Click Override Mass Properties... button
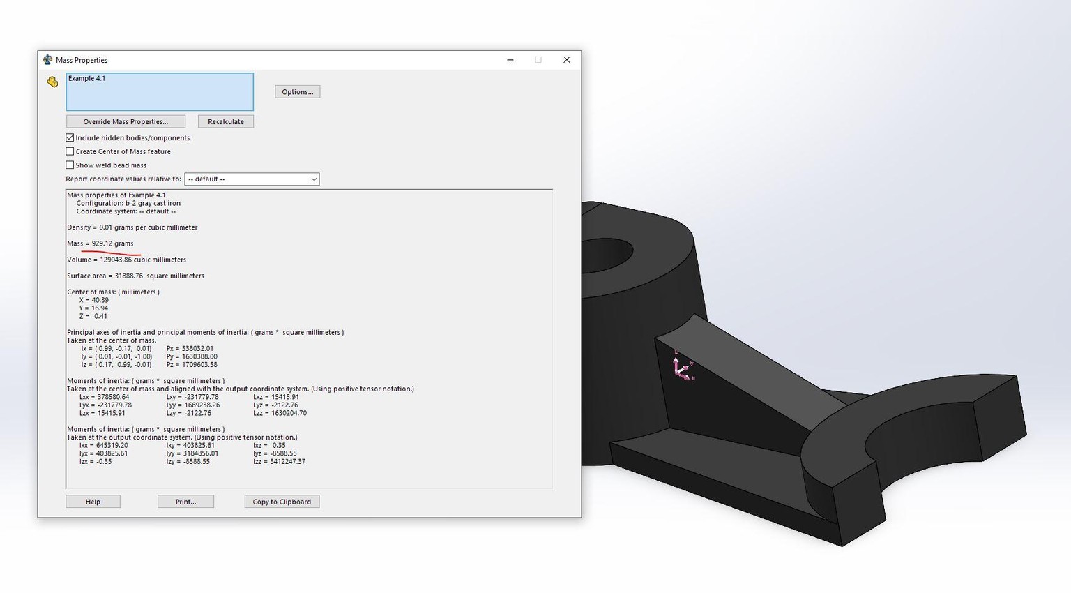 point(126,121)
